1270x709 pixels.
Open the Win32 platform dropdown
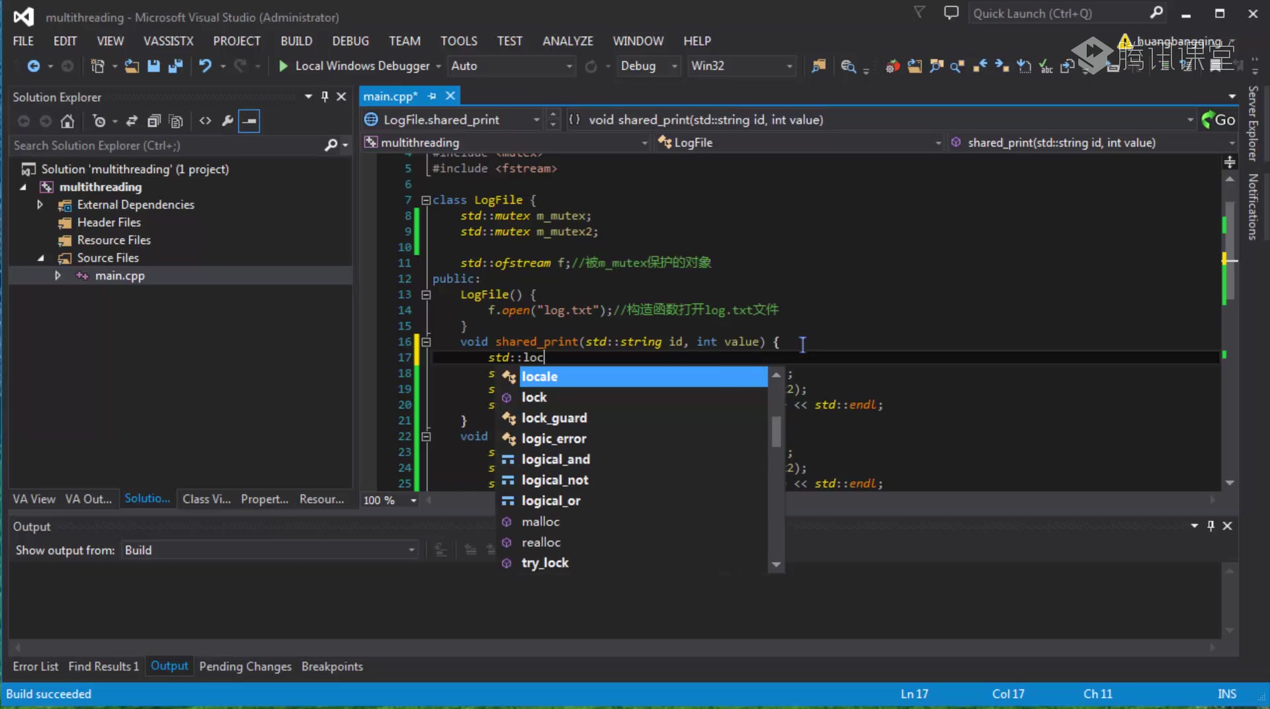tap(788, 66)
